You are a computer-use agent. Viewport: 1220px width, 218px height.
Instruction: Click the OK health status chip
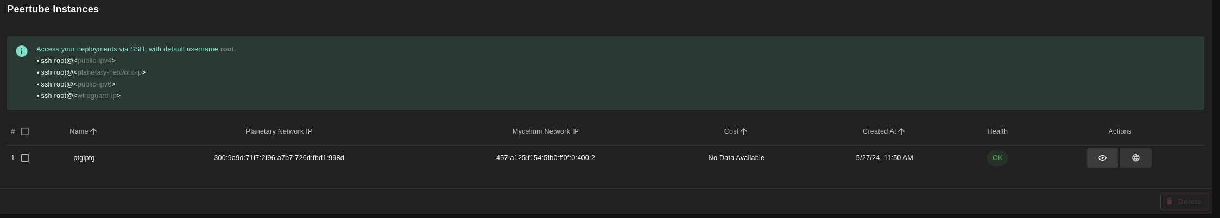coord(997,158)
